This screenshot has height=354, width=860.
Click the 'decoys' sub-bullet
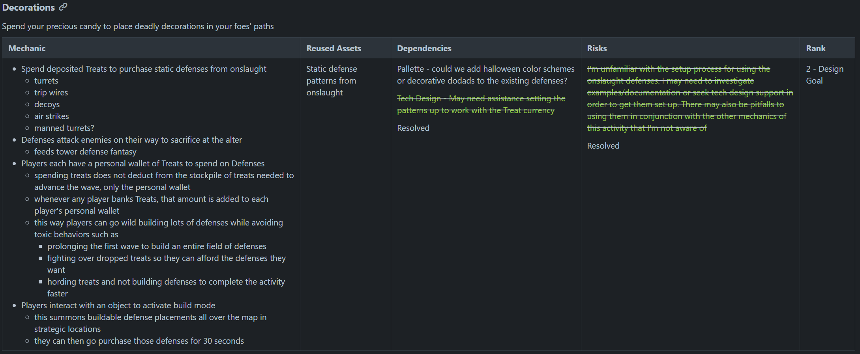pos(47,104)
